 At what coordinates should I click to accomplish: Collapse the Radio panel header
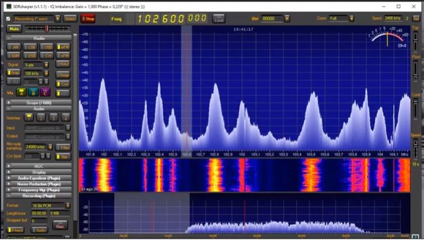point(39,38)
